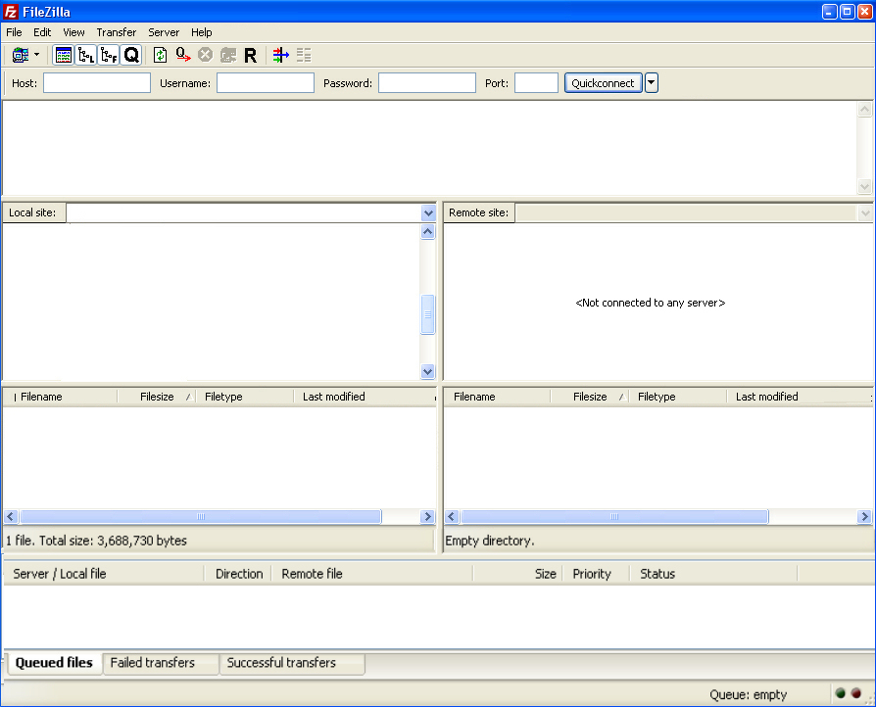Sort remote files by Last modified column
876x707 pixels.
tap(798, 397)
